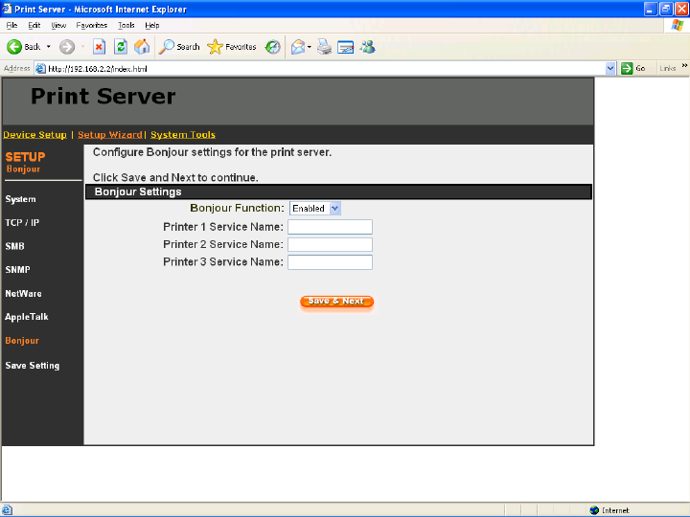The height and width of the screenshot is (517, 690).
Task: Click the Save & Next button
Action: [336, 302]
